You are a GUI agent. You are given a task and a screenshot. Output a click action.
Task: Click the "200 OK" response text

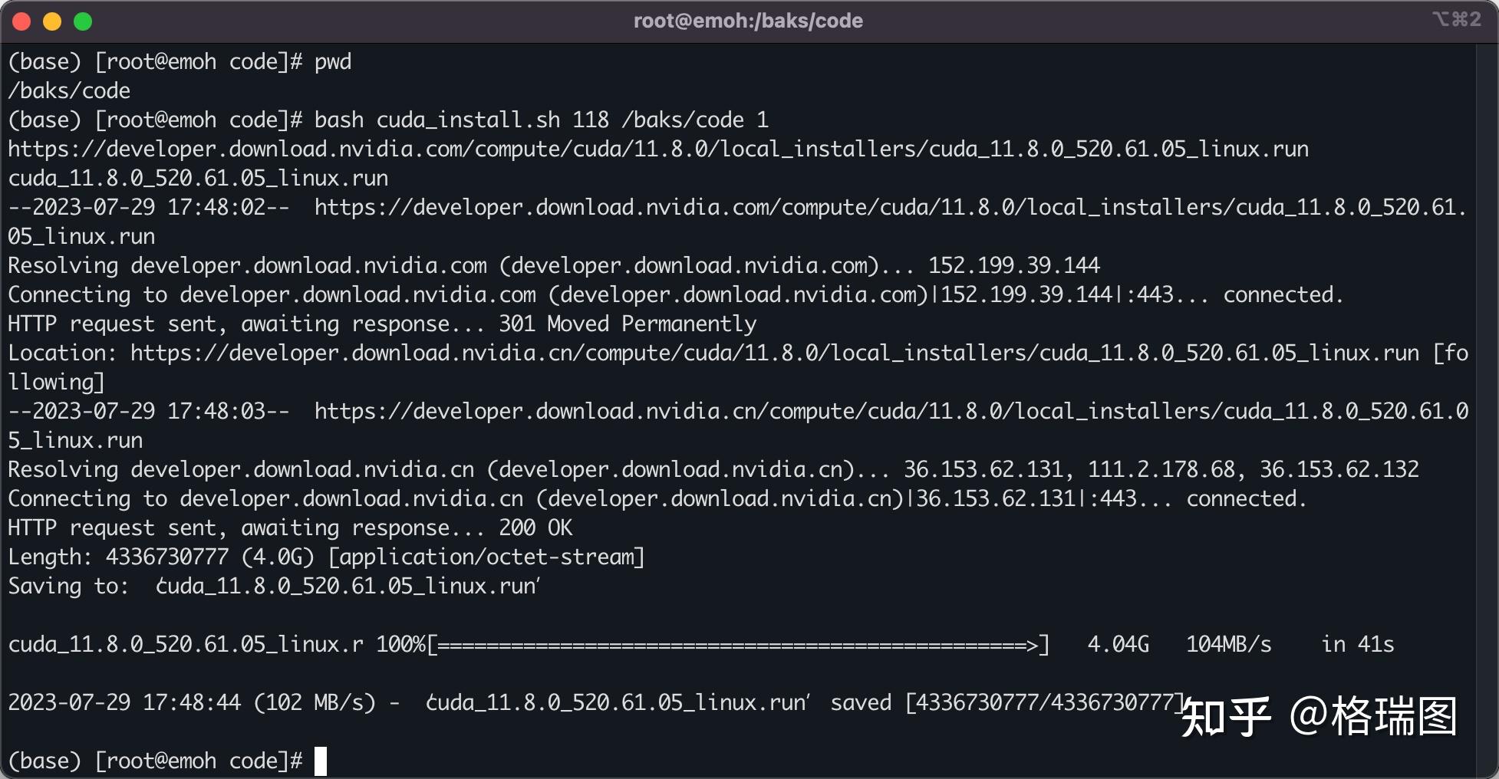(535, 528)
